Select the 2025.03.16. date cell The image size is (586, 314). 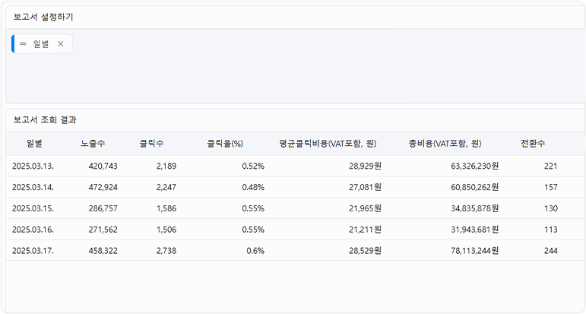click(33, 230)
